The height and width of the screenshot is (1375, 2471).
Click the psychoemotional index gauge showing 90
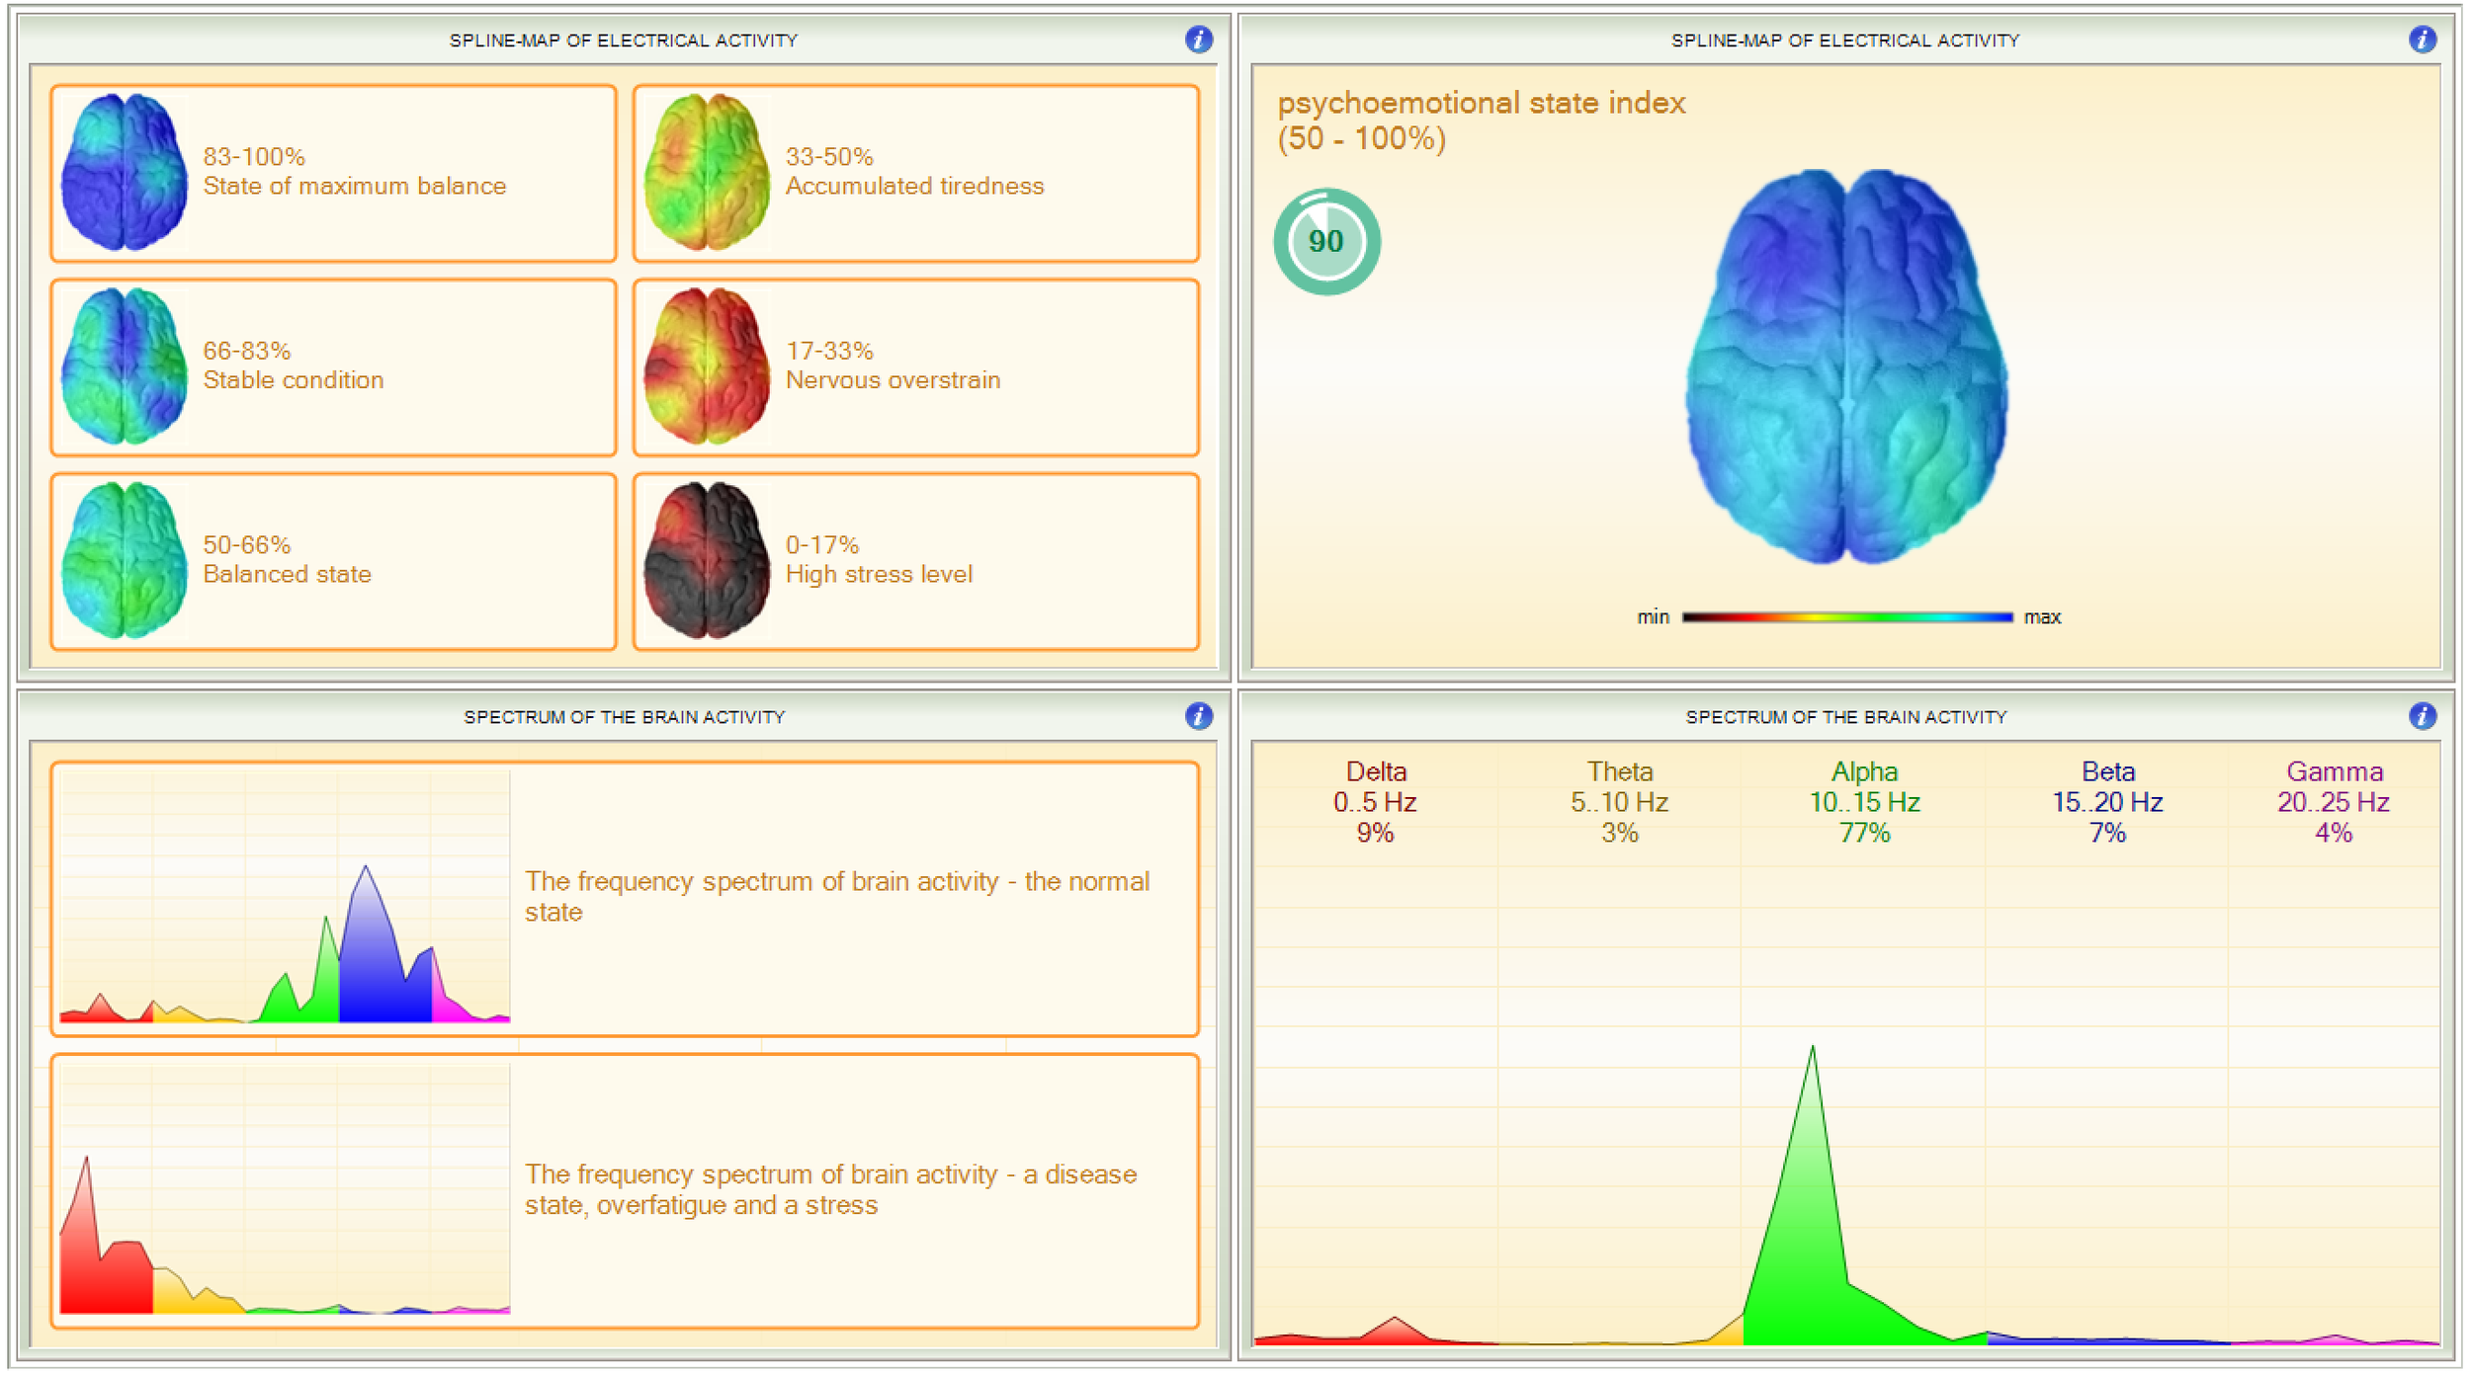(1326, 242)
